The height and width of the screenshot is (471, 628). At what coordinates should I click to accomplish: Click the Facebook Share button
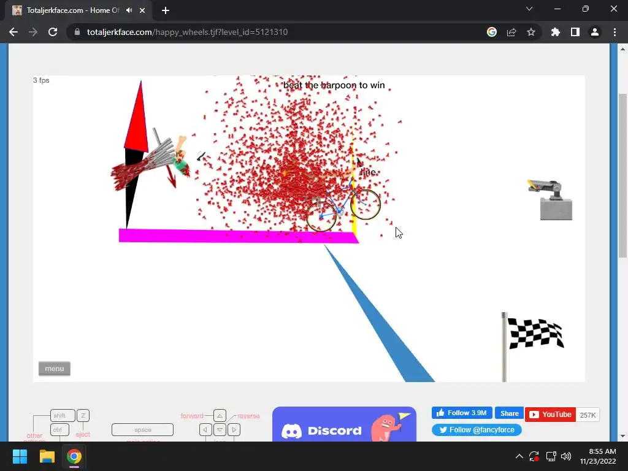(509, 413)
